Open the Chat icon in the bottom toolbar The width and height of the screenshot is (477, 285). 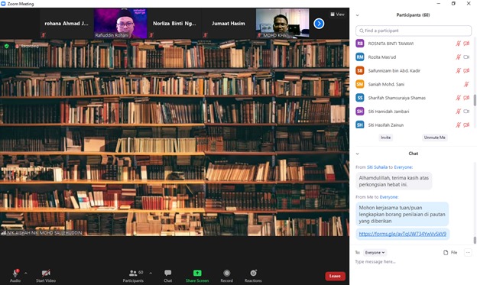pos(167,276)
